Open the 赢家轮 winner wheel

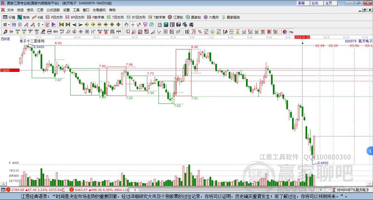pyautogui.click(x=193, y=17)
